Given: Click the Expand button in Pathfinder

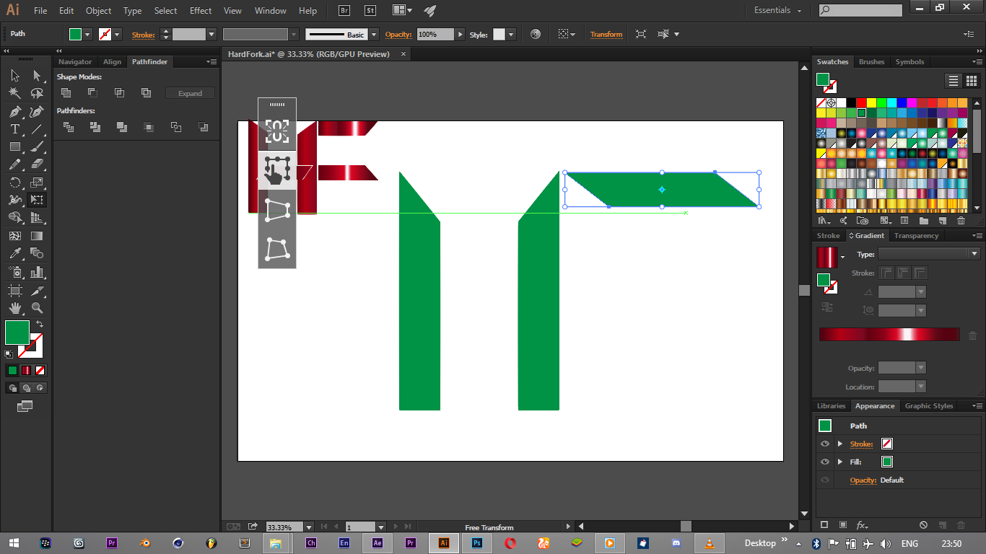Looking at the screenshot, I should pyautogui.click(x=190, y=93).
